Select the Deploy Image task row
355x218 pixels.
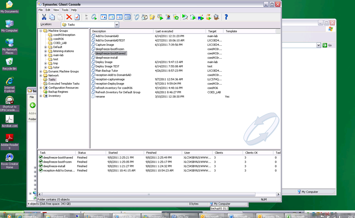point(104,62)
